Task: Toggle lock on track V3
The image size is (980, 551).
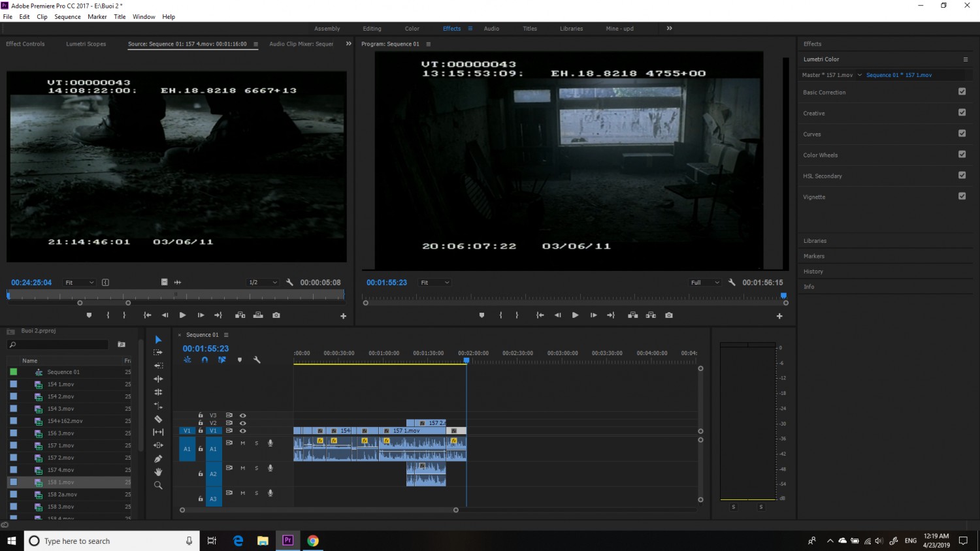Action: click(201, 415)
